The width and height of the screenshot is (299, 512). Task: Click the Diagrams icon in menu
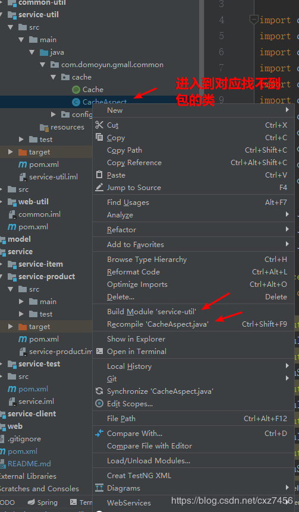coord(99,488)
